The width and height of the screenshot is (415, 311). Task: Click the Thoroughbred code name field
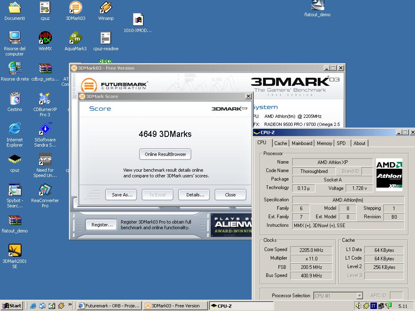coord(314,171)
